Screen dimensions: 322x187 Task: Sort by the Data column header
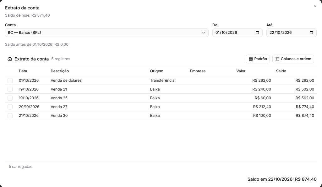click(23, 71)
